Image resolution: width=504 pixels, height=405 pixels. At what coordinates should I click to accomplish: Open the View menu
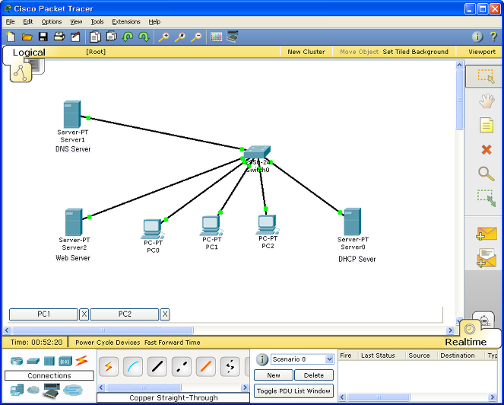pyautogui.click(x=76, y=21)
